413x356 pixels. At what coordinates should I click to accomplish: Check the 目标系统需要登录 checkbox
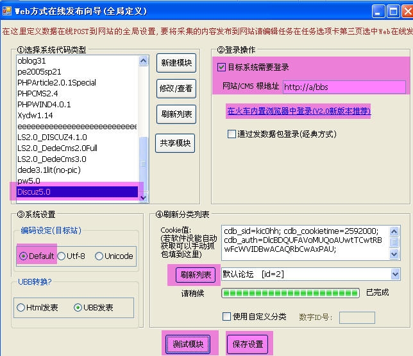pos(222,67)
